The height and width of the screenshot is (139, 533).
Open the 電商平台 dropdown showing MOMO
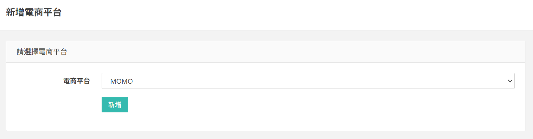pyautogui.click(x=308, y=81)
